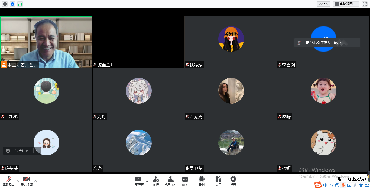
Task: Toggle the 中 Chinese input mode
Action: point(325,185)
